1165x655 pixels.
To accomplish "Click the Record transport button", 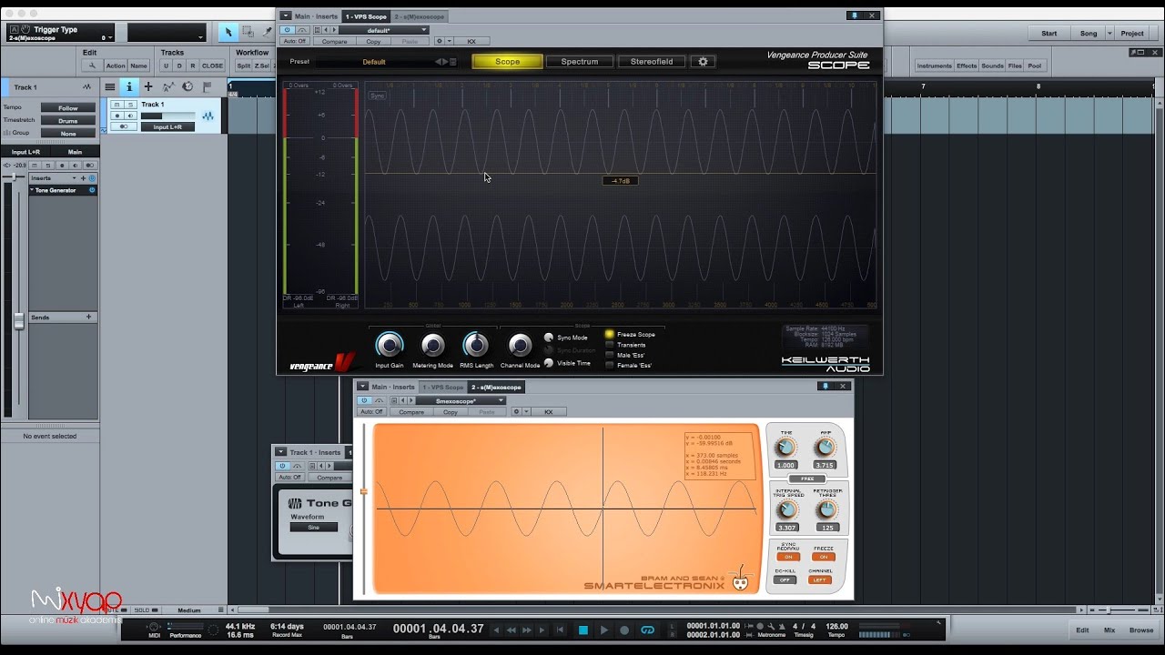I will coord(624,630).
